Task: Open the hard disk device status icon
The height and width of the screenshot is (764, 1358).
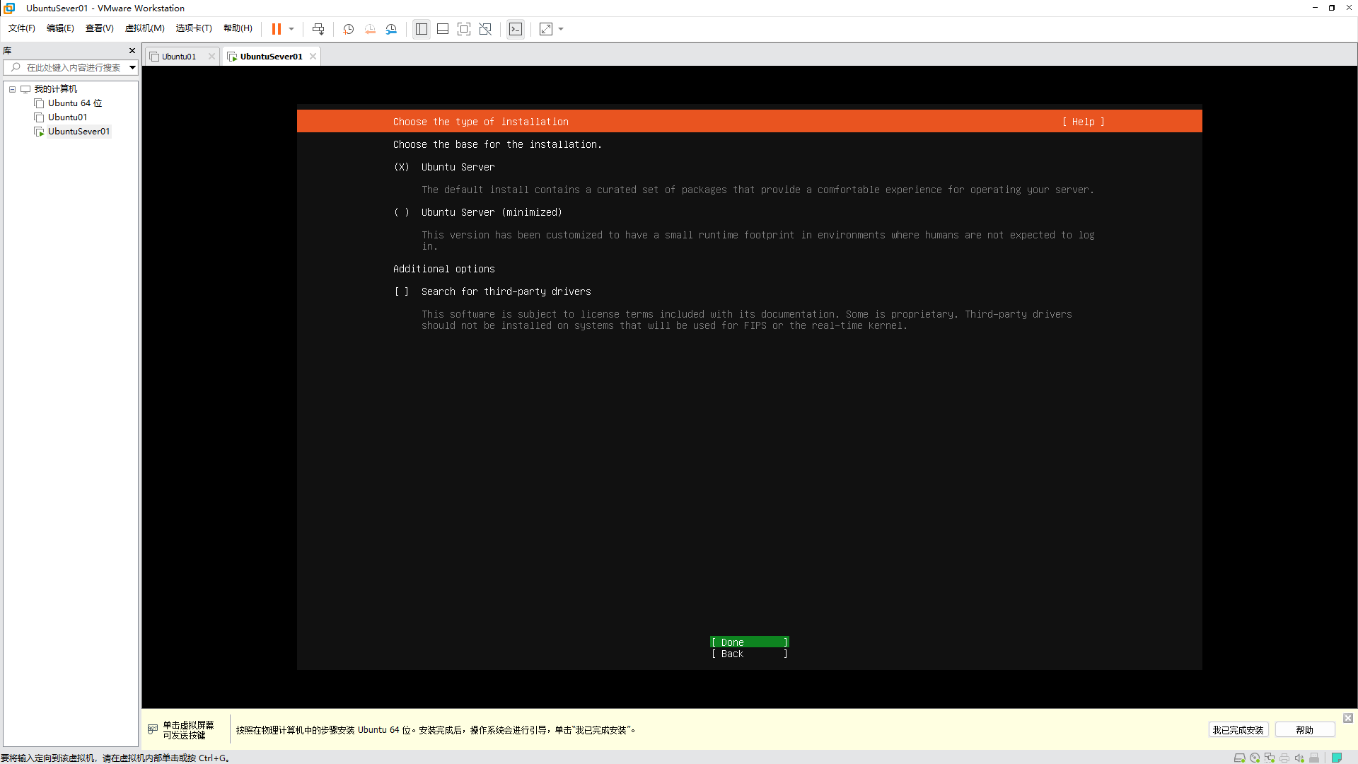Action: tap(1239, 758)
